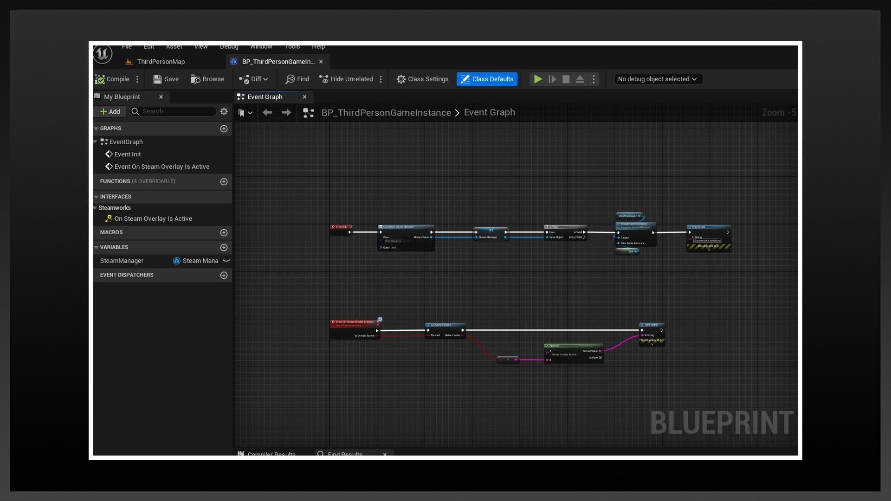The image size is (891, 501).
Task: Collapse the GRAPHS section
Action: (97, 128)
